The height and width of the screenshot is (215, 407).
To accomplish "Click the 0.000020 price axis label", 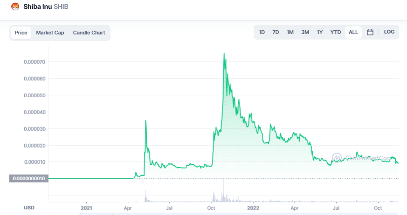I will (x=34, y=146).
